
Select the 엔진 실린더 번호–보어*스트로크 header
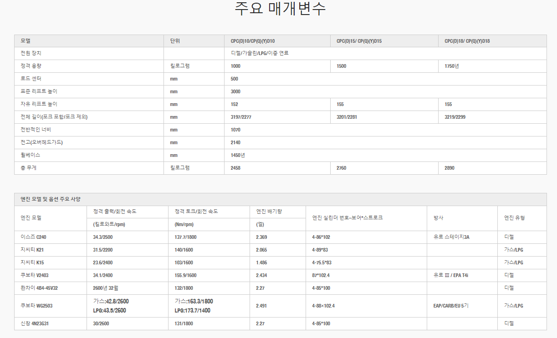[347, 217]
